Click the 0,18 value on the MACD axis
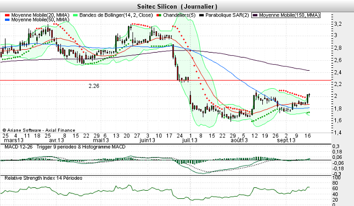 [x=338, y=152]
